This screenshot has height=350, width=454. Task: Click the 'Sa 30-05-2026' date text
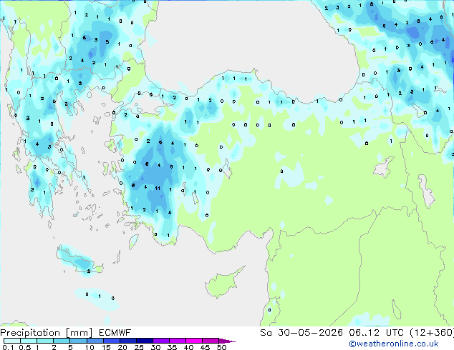[x=301, y=333]
